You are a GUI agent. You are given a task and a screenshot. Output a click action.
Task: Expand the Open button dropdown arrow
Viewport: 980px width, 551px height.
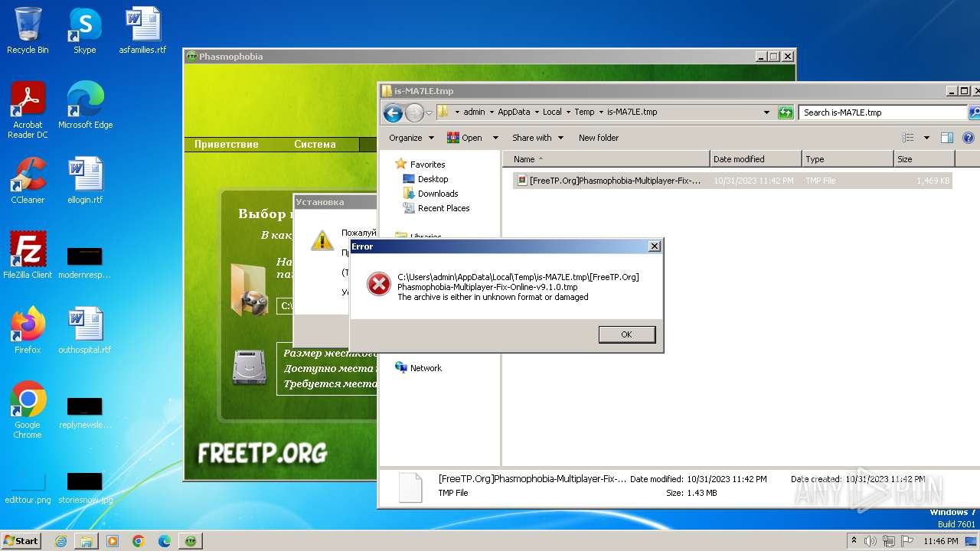tap(495, 138)
